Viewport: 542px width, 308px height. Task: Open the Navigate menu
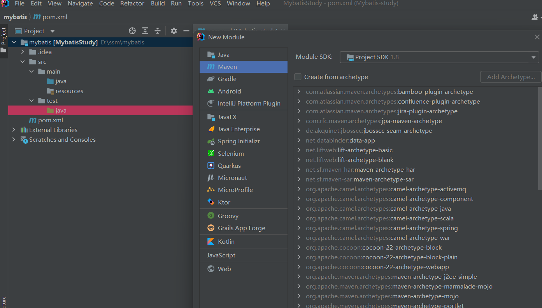point(80,4)
